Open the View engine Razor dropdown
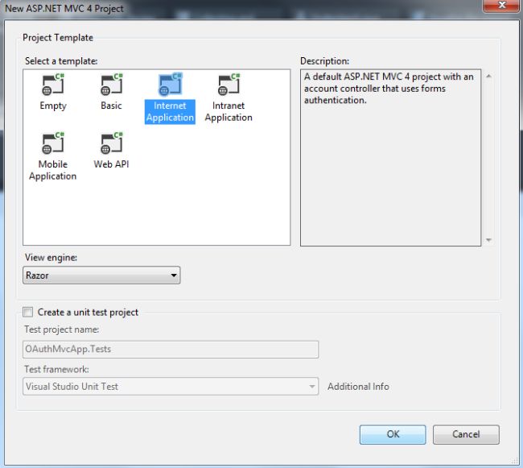 pos(101,275)
